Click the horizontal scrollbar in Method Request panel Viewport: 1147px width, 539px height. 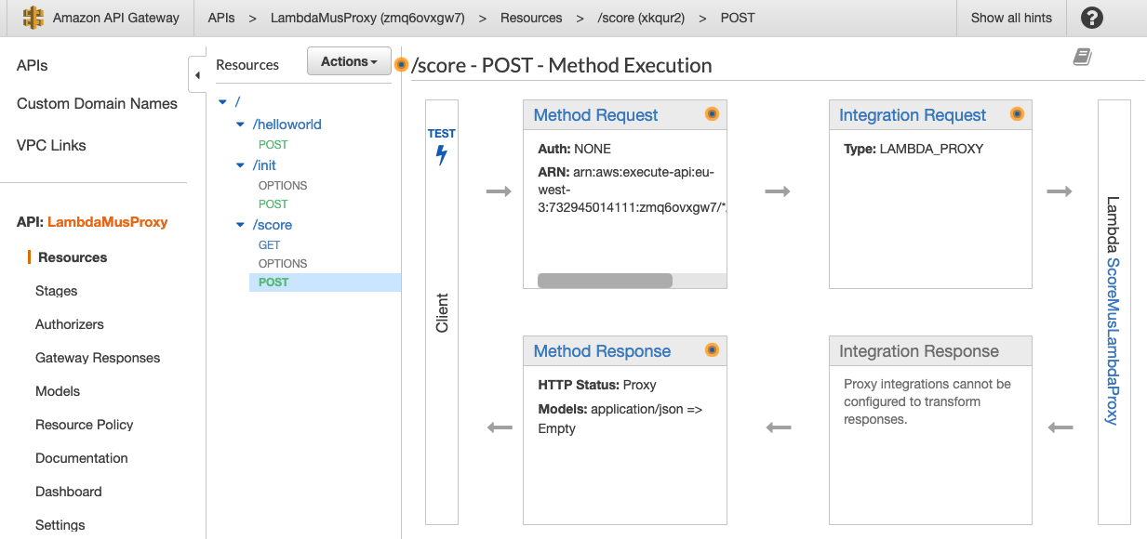[605, 280]
